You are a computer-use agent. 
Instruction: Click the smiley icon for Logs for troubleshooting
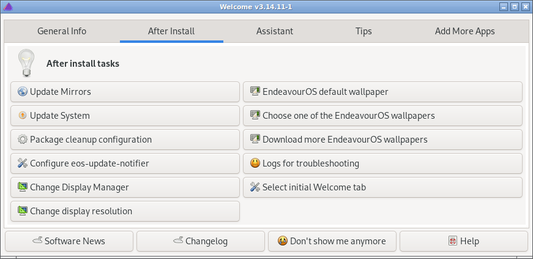click(255, 163)
